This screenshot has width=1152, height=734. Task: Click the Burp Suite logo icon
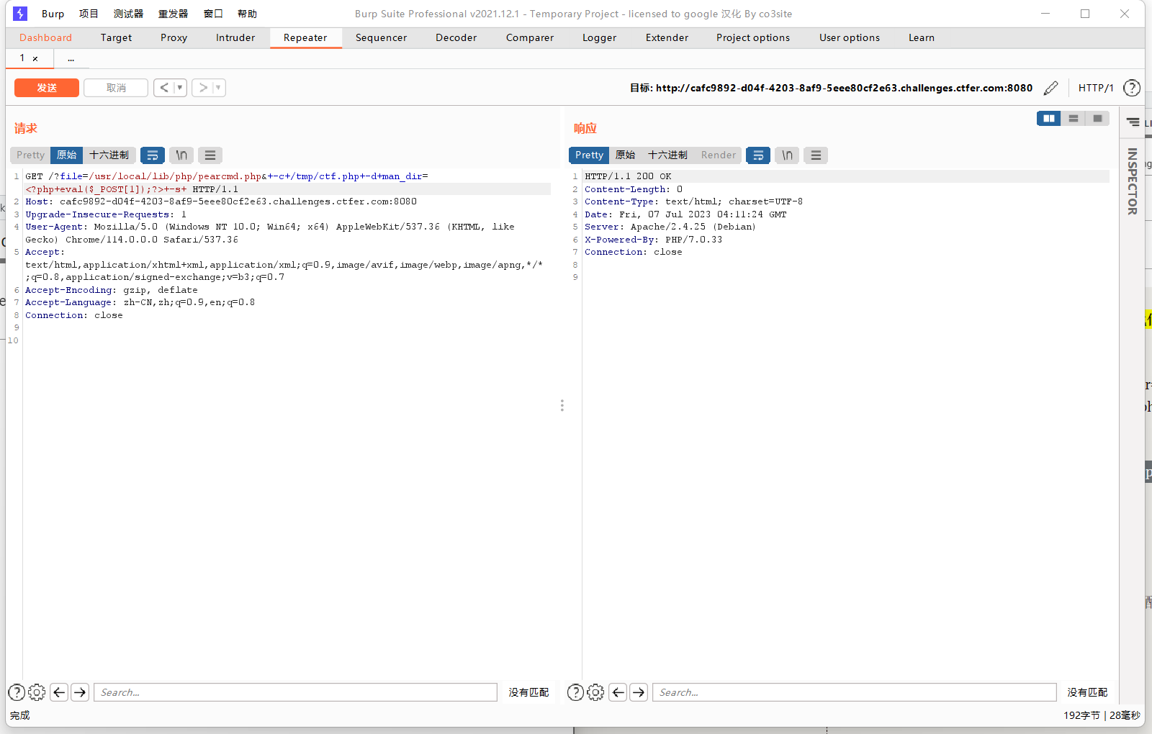pyautogui.click(x=20, y=14)
